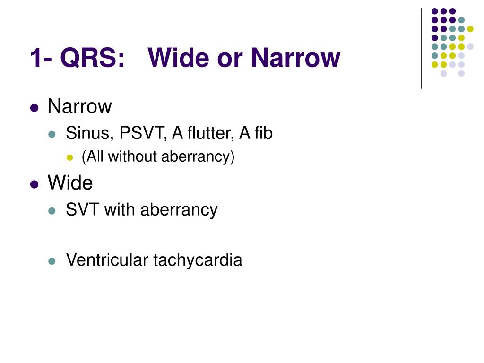Click the word "Narrow" in the title
This screenshot has width=484, height=363.
tap(295, 57)
